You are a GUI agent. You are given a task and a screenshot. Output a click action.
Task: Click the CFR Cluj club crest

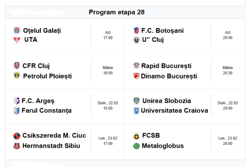pyautogui.click(x=17, y=66)
